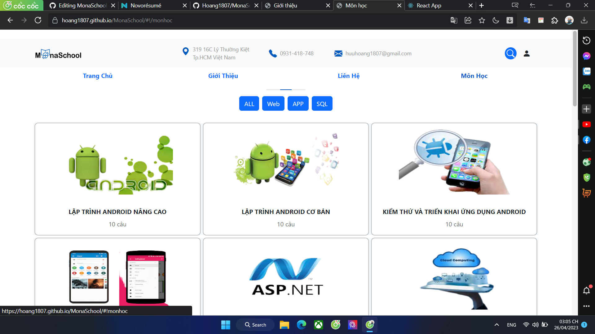Open the ENG language selector in taskbar
The image size is (595, 334).
pyautogui.click(x=511, y=325)
